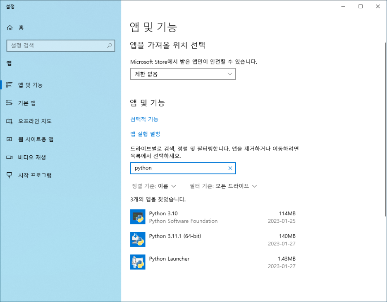387x302 pixels.
Task: Click the vertical scrollbar on right edge
Action: coord(385,129)
